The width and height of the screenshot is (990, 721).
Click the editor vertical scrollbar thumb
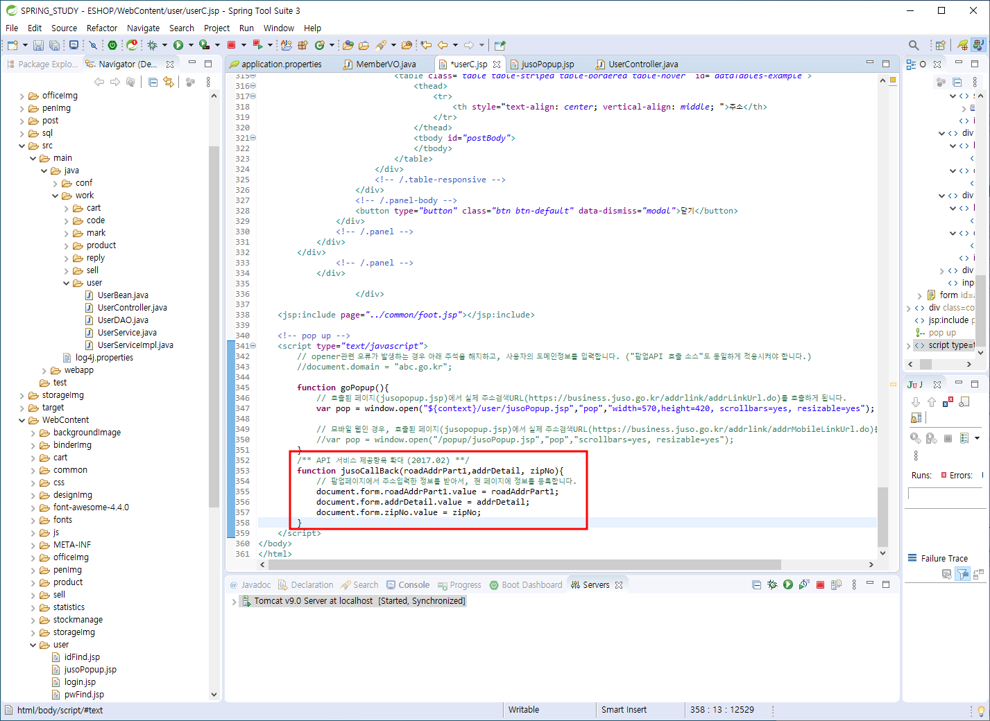click(882, 517)
